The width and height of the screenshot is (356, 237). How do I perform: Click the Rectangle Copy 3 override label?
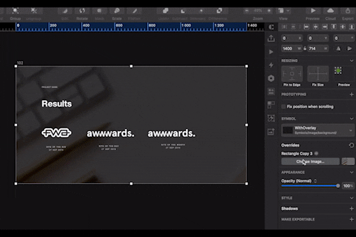point(297,153)
